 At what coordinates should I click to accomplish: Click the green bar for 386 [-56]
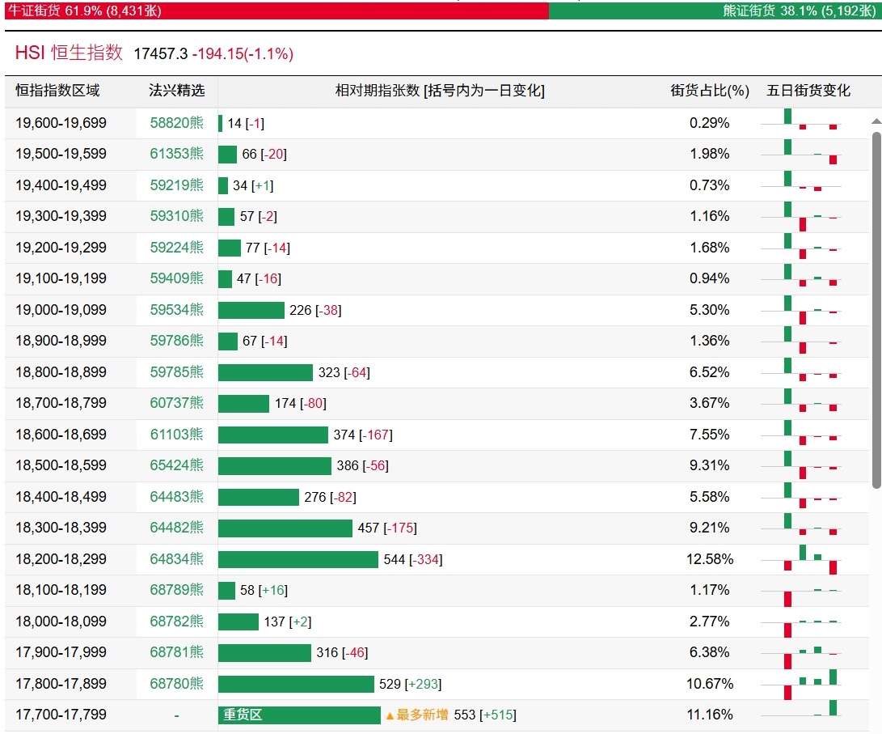pos(275,466)
